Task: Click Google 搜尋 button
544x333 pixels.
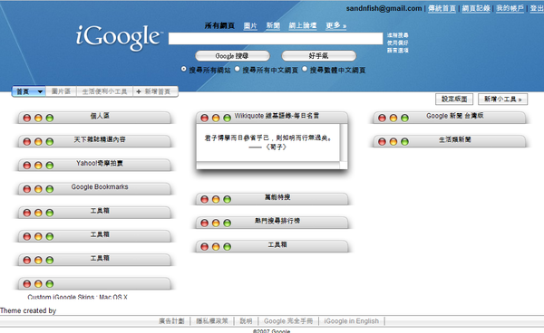Action: point(232,56)
